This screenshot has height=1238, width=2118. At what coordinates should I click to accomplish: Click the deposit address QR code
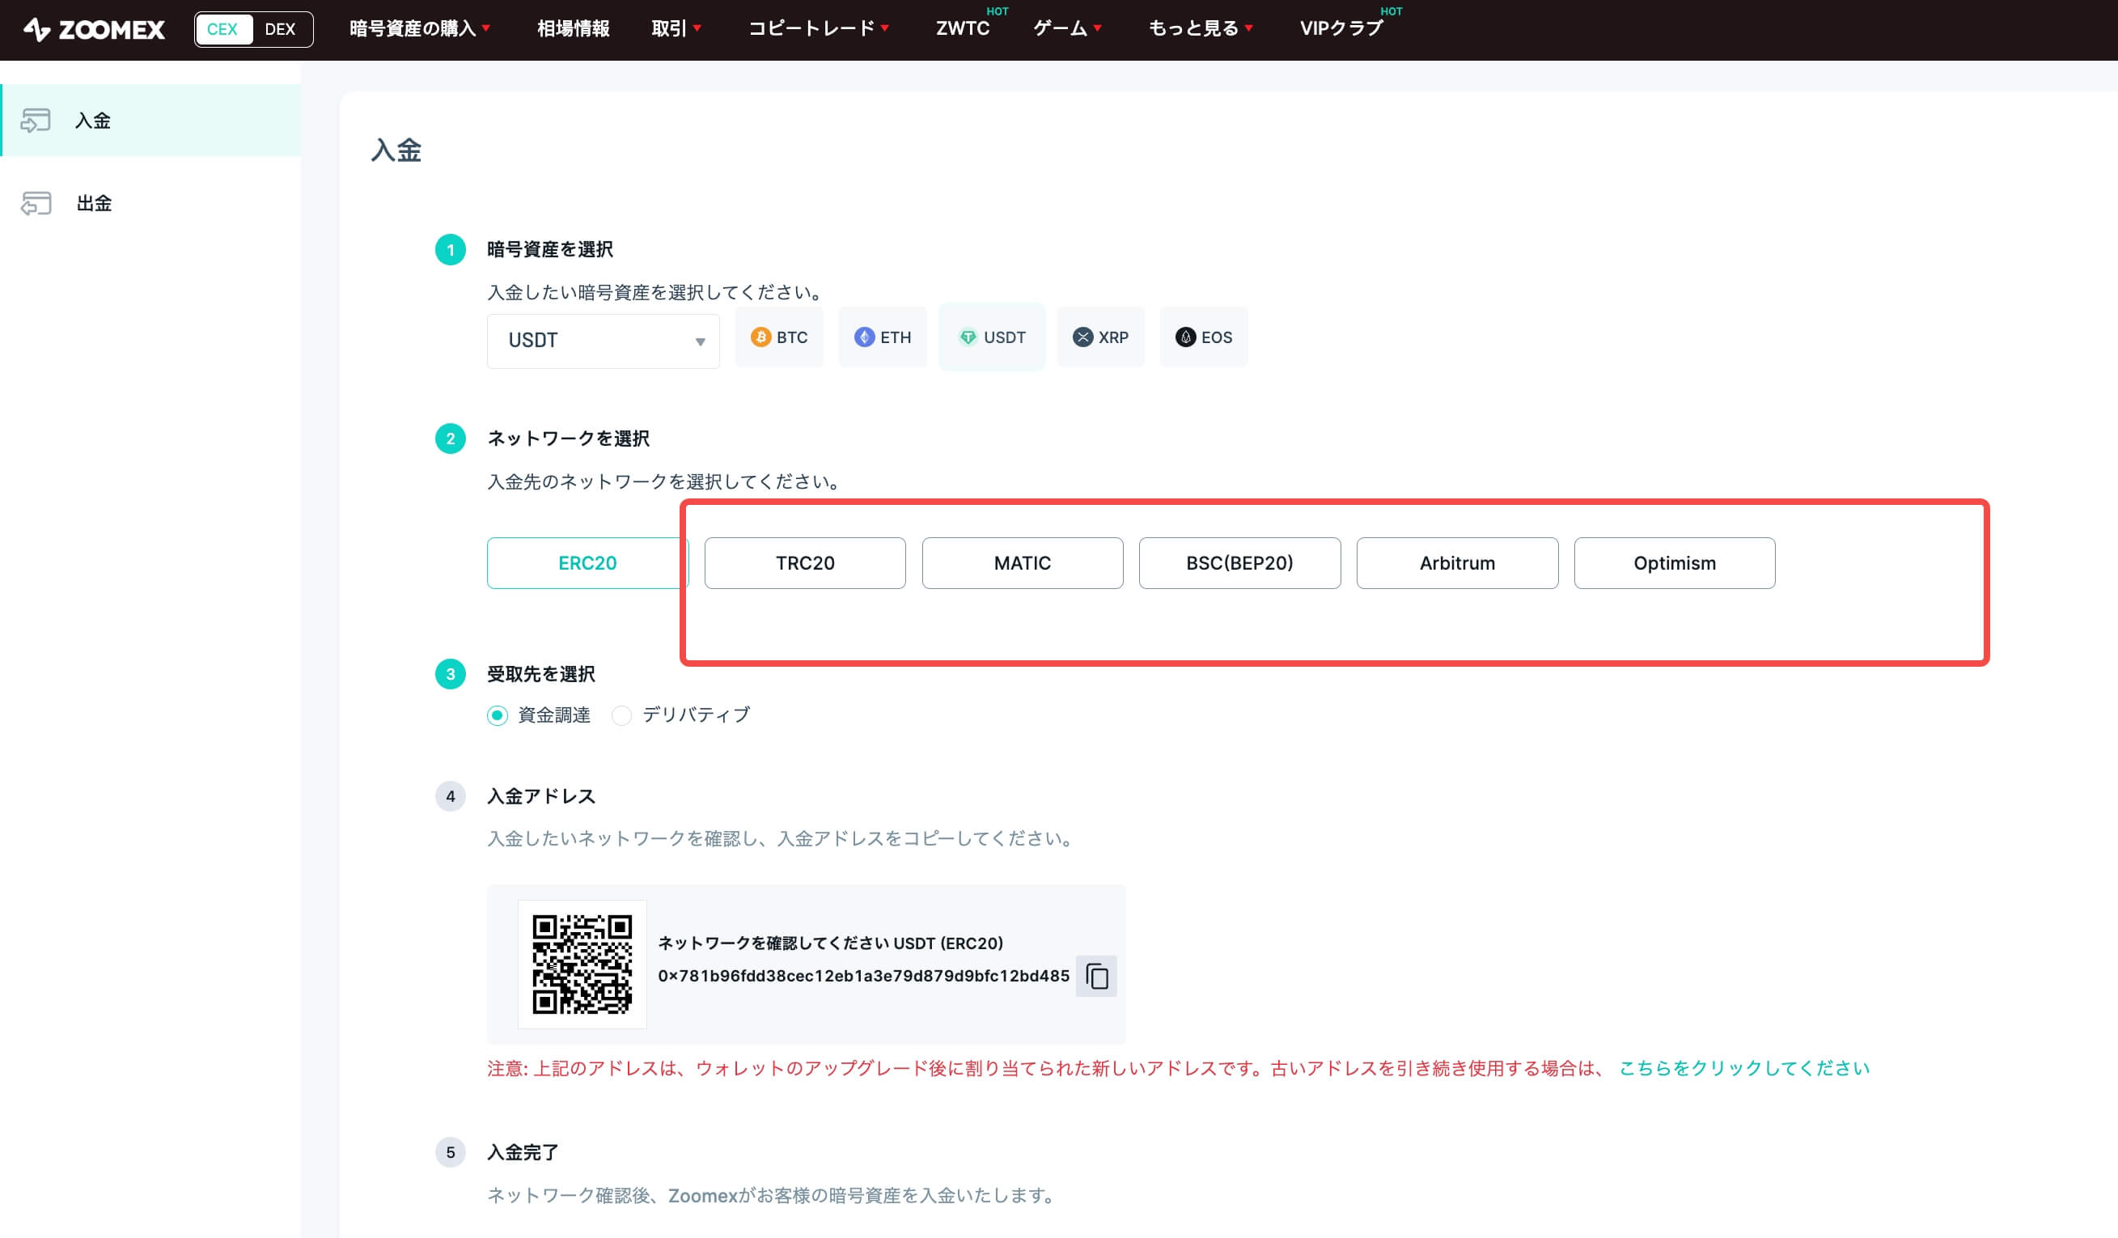point(582,964)
